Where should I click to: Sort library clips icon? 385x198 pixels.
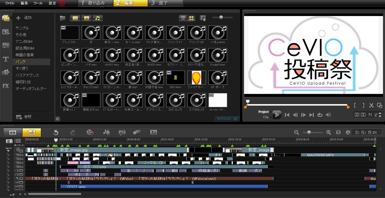click(203, 18)
